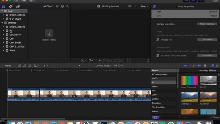Image resolution: width=220 pixels, height=124 pixels.
Task: Consolidate the Project File media
Action: (207, 40)
